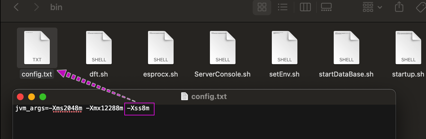Screen dimensions: 426x139
Task: Go forward using the Finder forward arrow
Action: coord(36,7)
